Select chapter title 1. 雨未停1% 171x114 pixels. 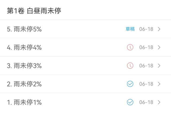click(x=24, y=102)
